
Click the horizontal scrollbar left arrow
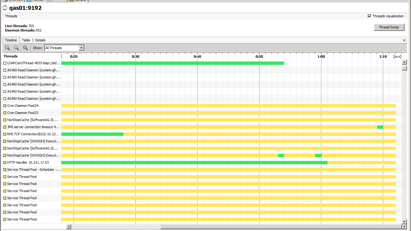pos(69,227)
